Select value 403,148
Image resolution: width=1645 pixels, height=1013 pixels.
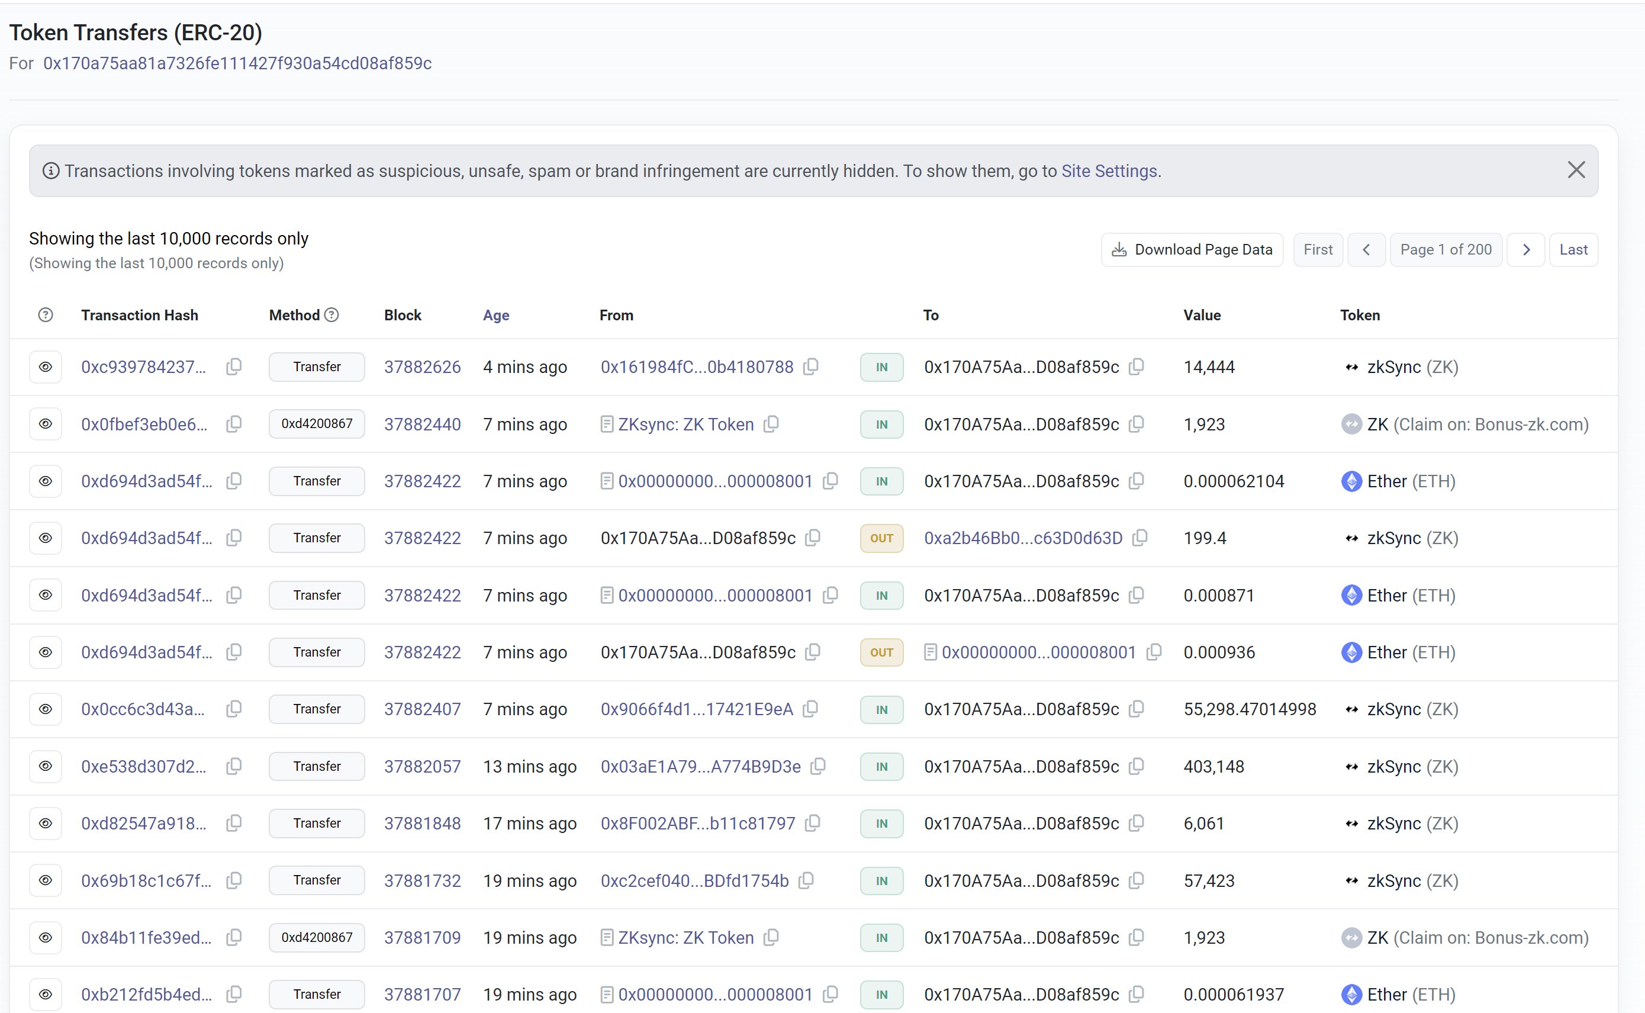pyautogui.click(x=1213, y=766)
